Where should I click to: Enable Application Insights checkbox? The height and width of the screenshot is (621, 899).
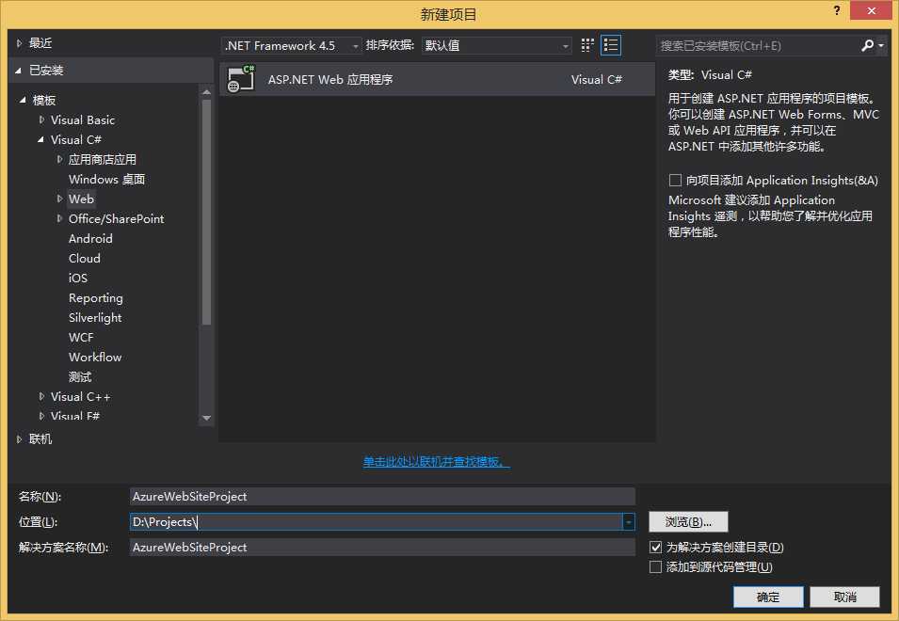click(x=675, y=180)
